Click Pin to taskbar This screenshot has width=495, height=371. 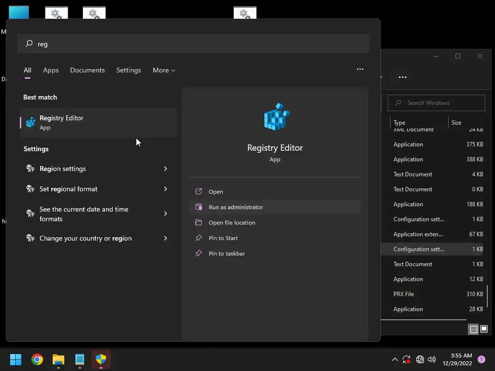tap(275, 253)
